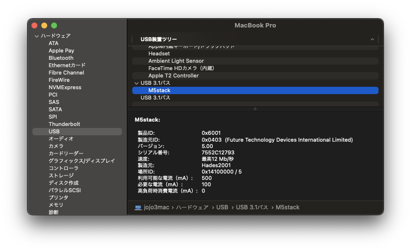Screen dimensions: 411x251
Task: Select Apple T2 Controller device row
Action: [255, 75]
